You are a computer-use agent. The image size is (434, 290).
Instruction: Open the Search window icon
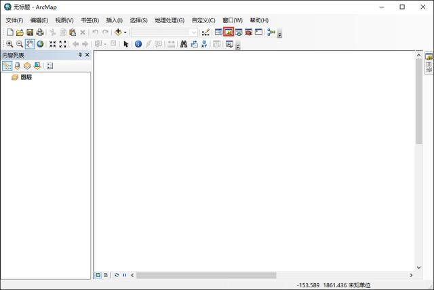[239, 33]
